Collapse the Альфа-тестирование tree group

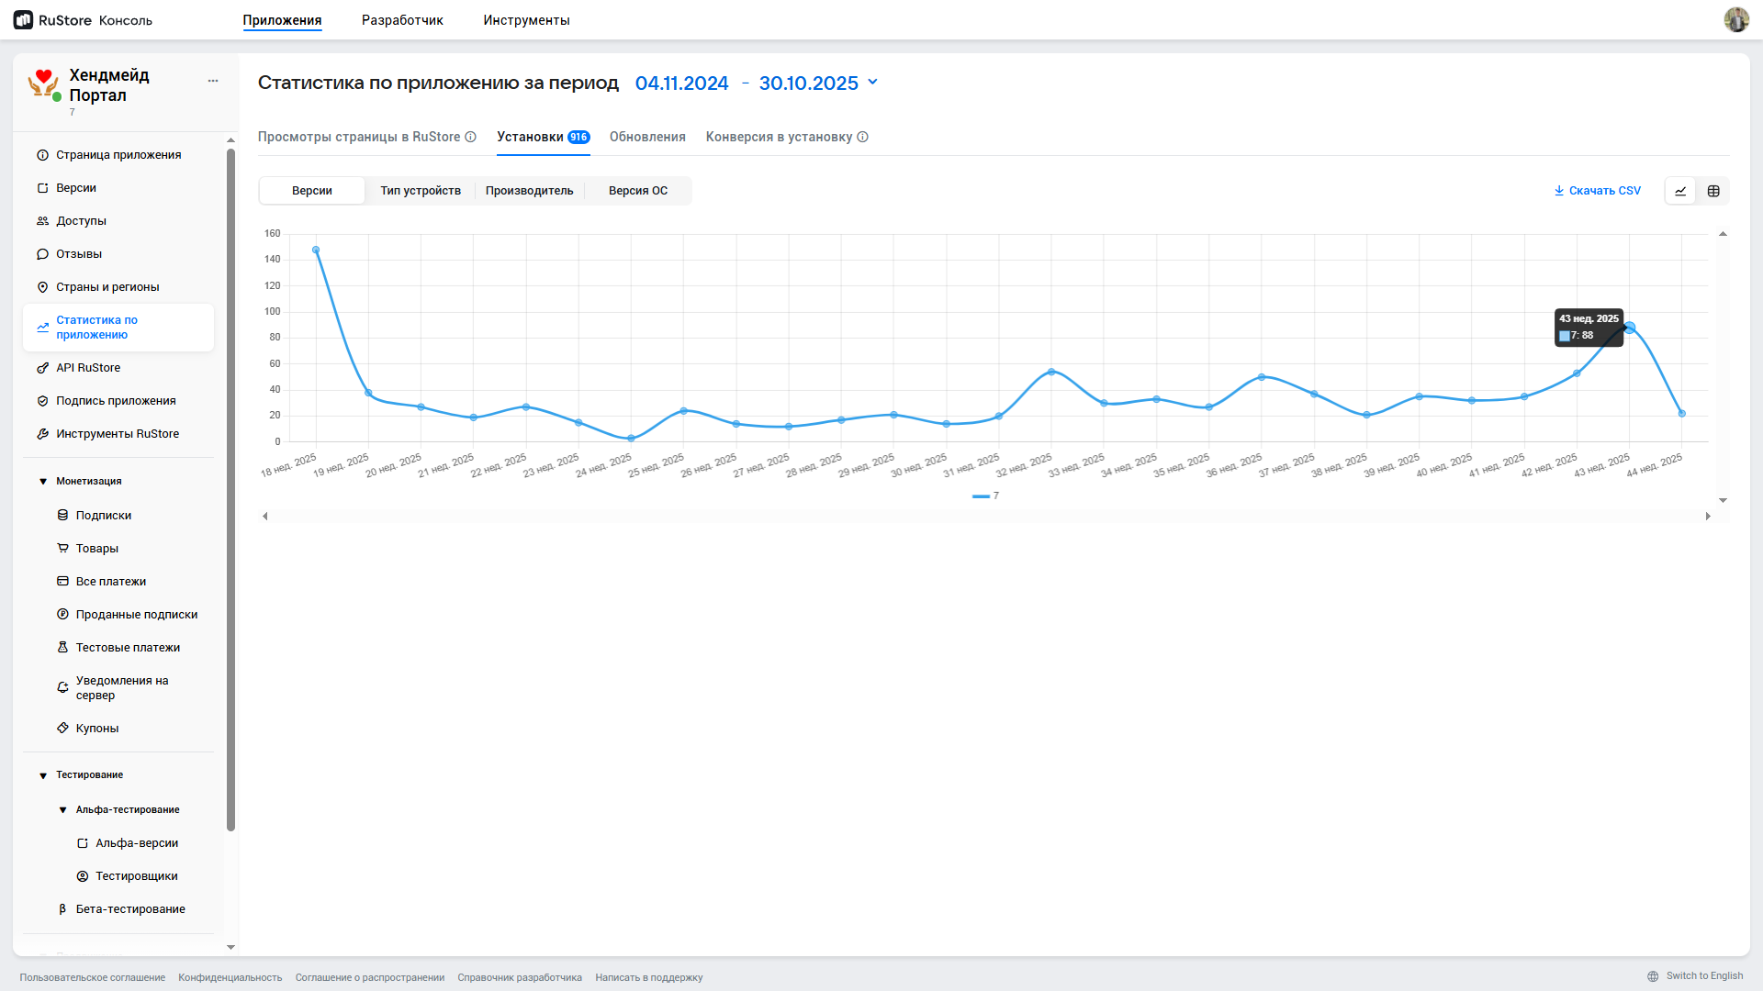[x=62, y=810]
